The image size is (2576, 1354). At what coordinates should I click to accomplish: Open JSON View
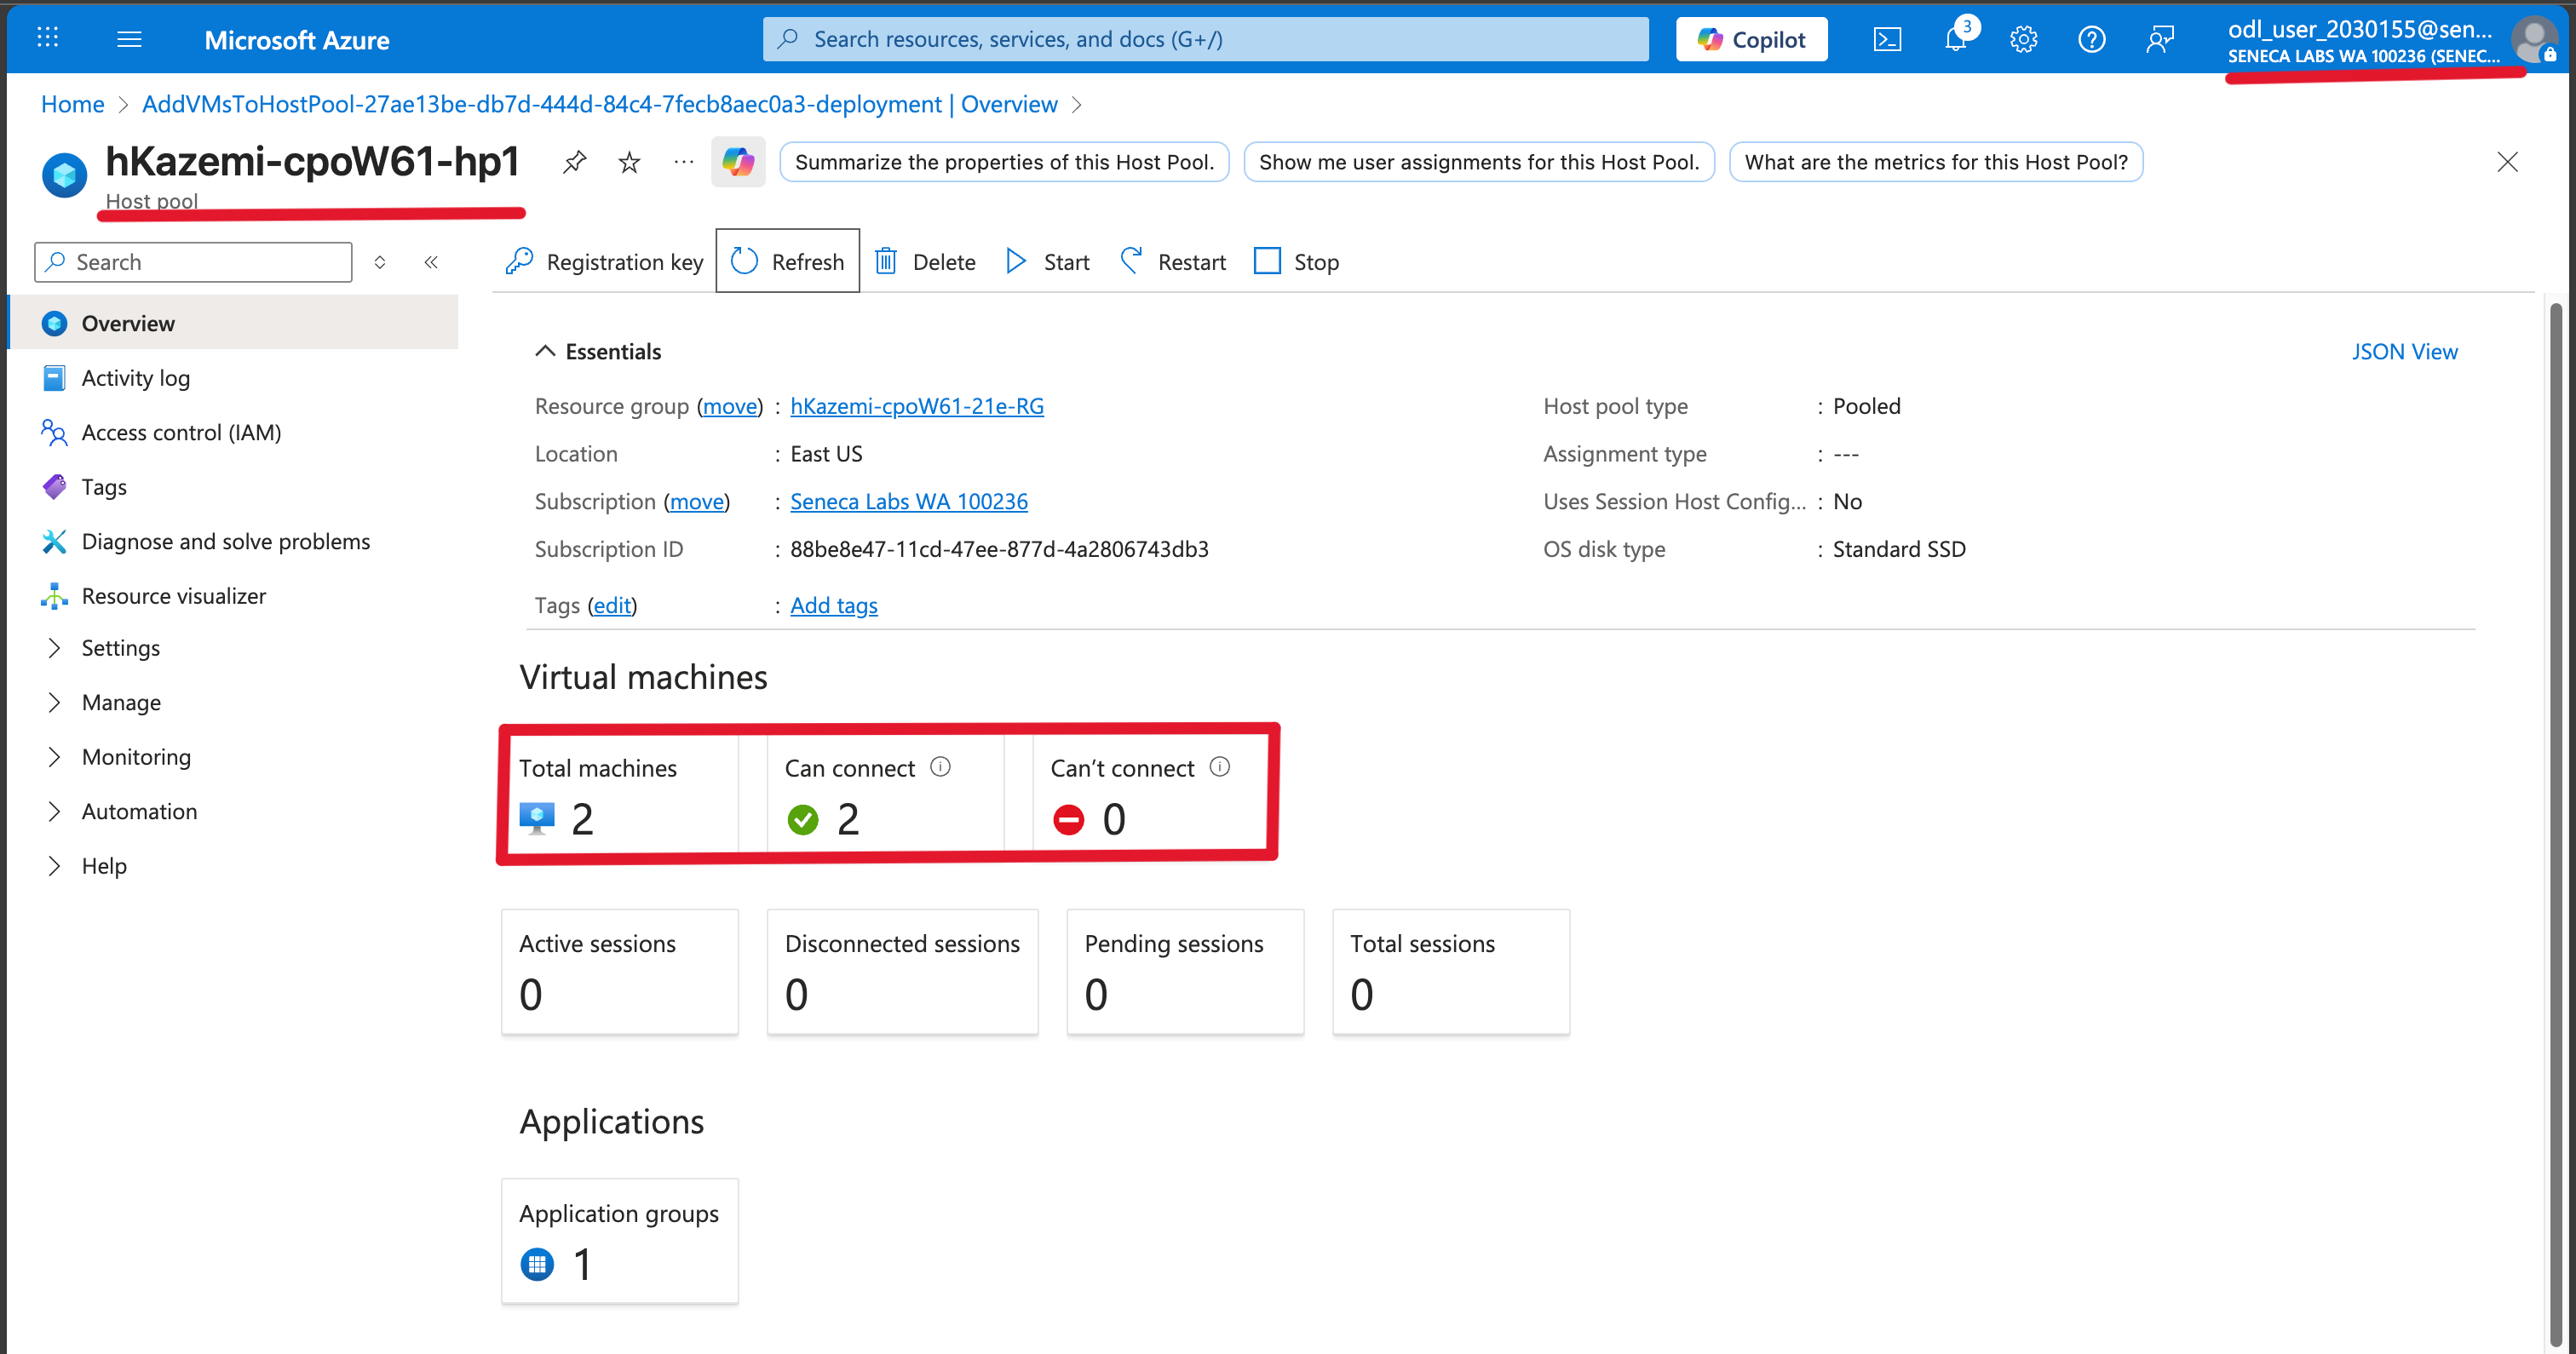[x=2404, y=351]
